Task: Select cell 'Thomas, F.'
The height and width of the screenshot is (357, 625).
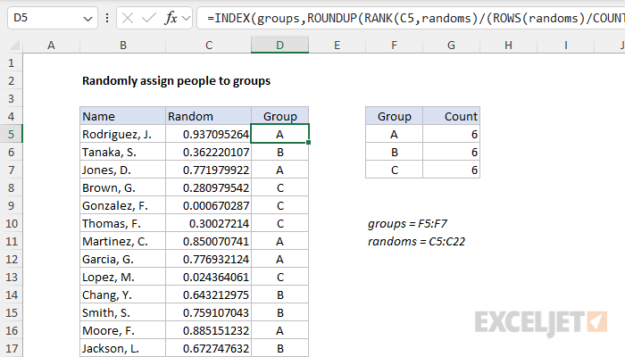Action: [123, 223]
